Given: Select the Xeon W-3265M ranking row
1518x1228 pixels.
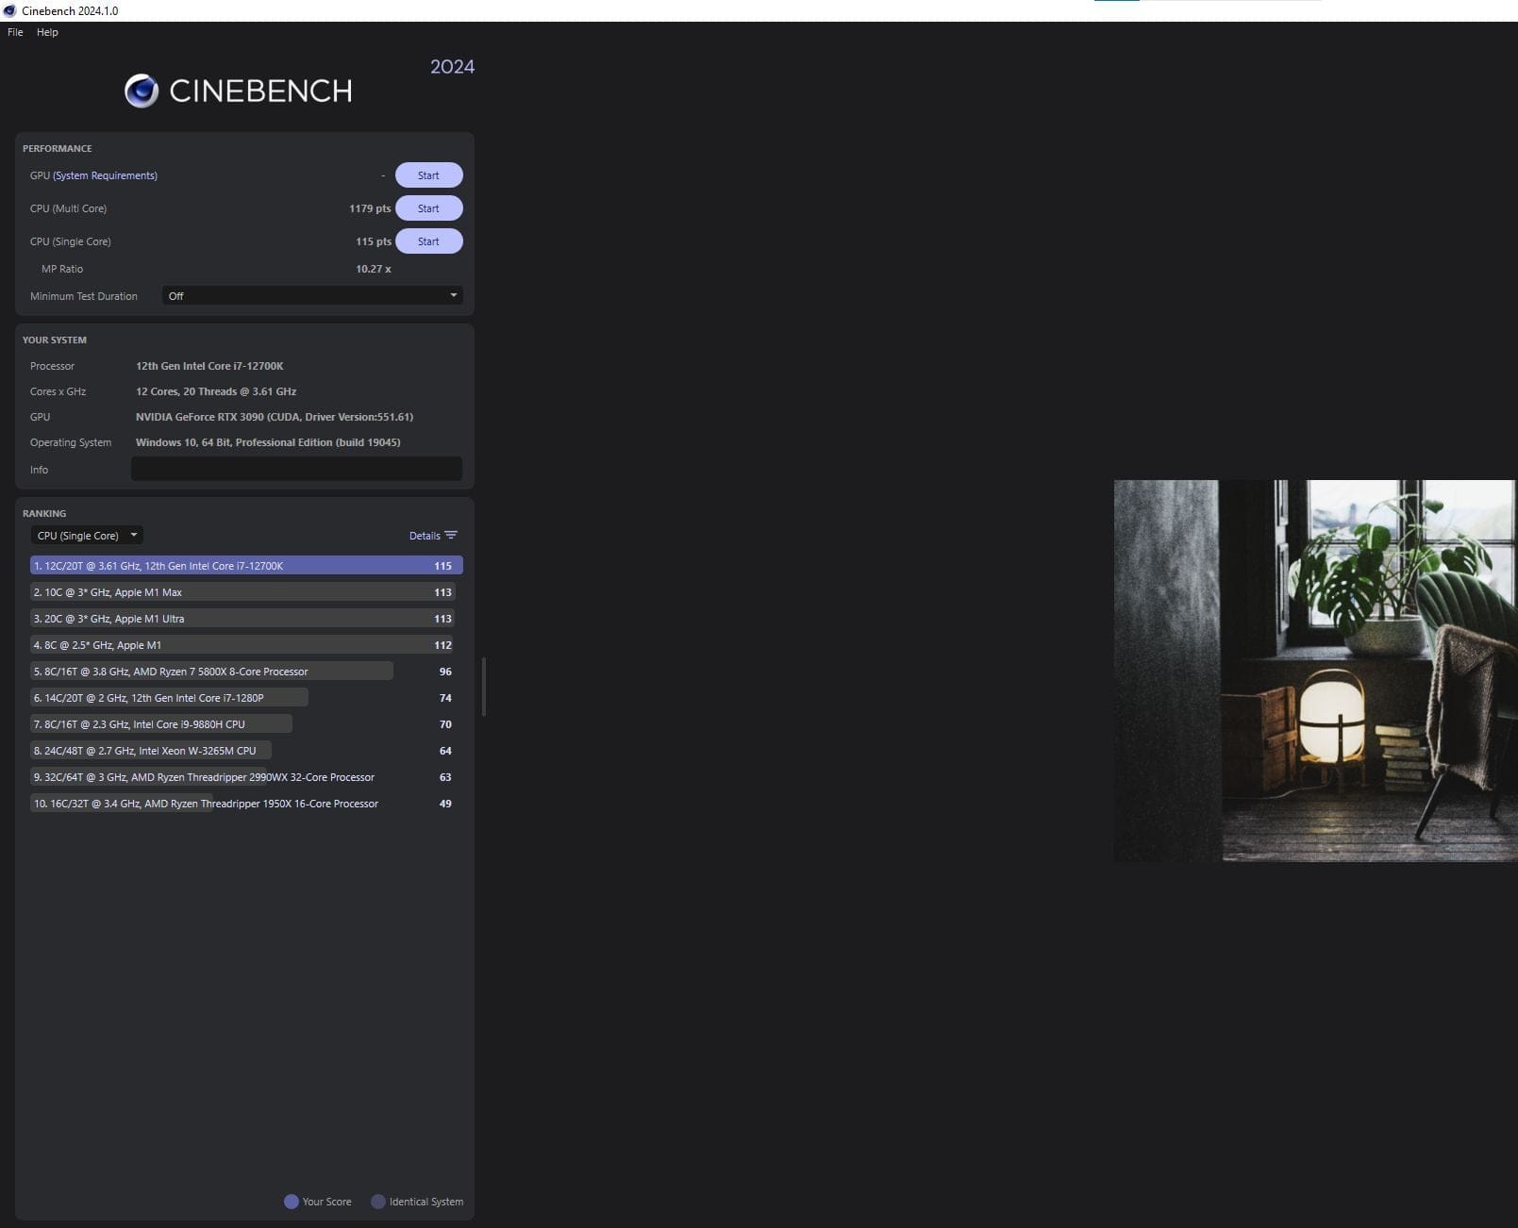Looking at the screenshot, I should [246, 751].
